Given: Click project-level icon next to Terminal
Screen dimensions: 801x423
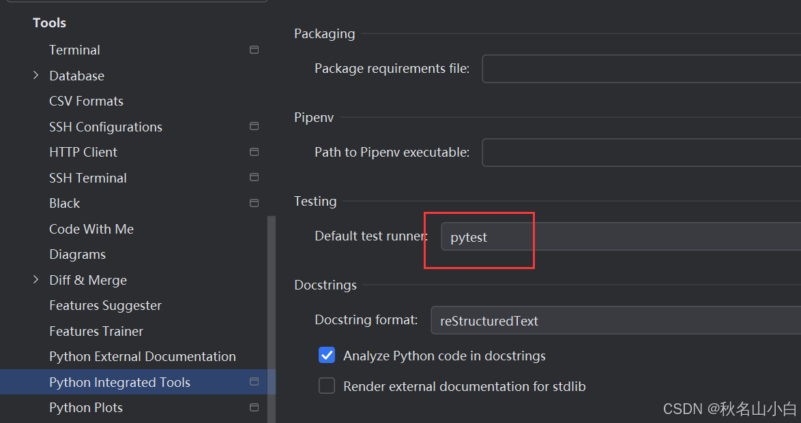Looking at the screenshot, I should click(254, 50).
